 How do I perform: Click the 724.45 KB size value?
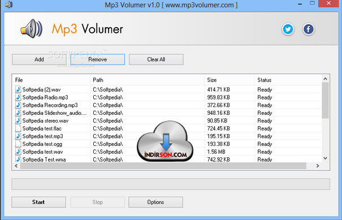(218, 128)
